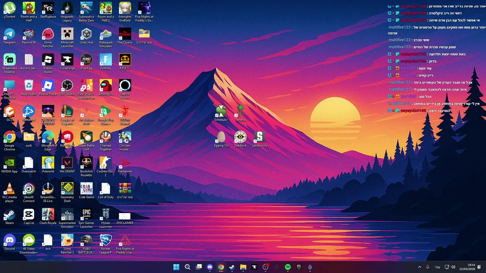The height and width of the screenshot is (273, 486).
Task: Open the µTorrent desktop shortcut
Action: [x=9, y=11]
